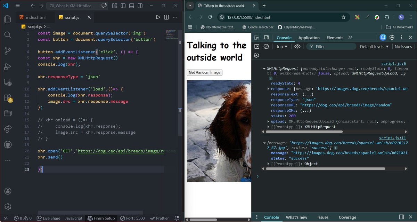The height and width of the screenshot is (222, 417).
Task: Open DevTools settings gear
Action: pos(392,38)
